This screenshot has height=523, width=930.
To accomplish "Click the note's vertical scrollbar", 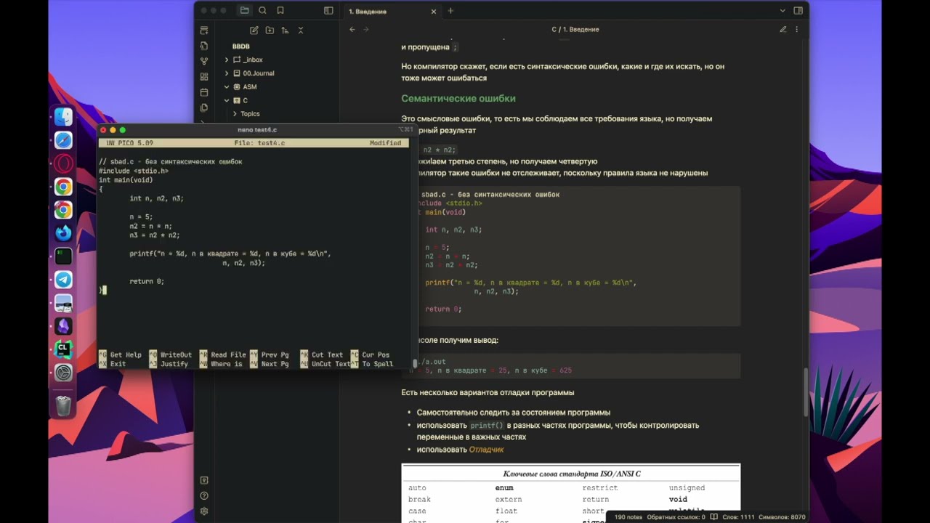I will (804, 392).
